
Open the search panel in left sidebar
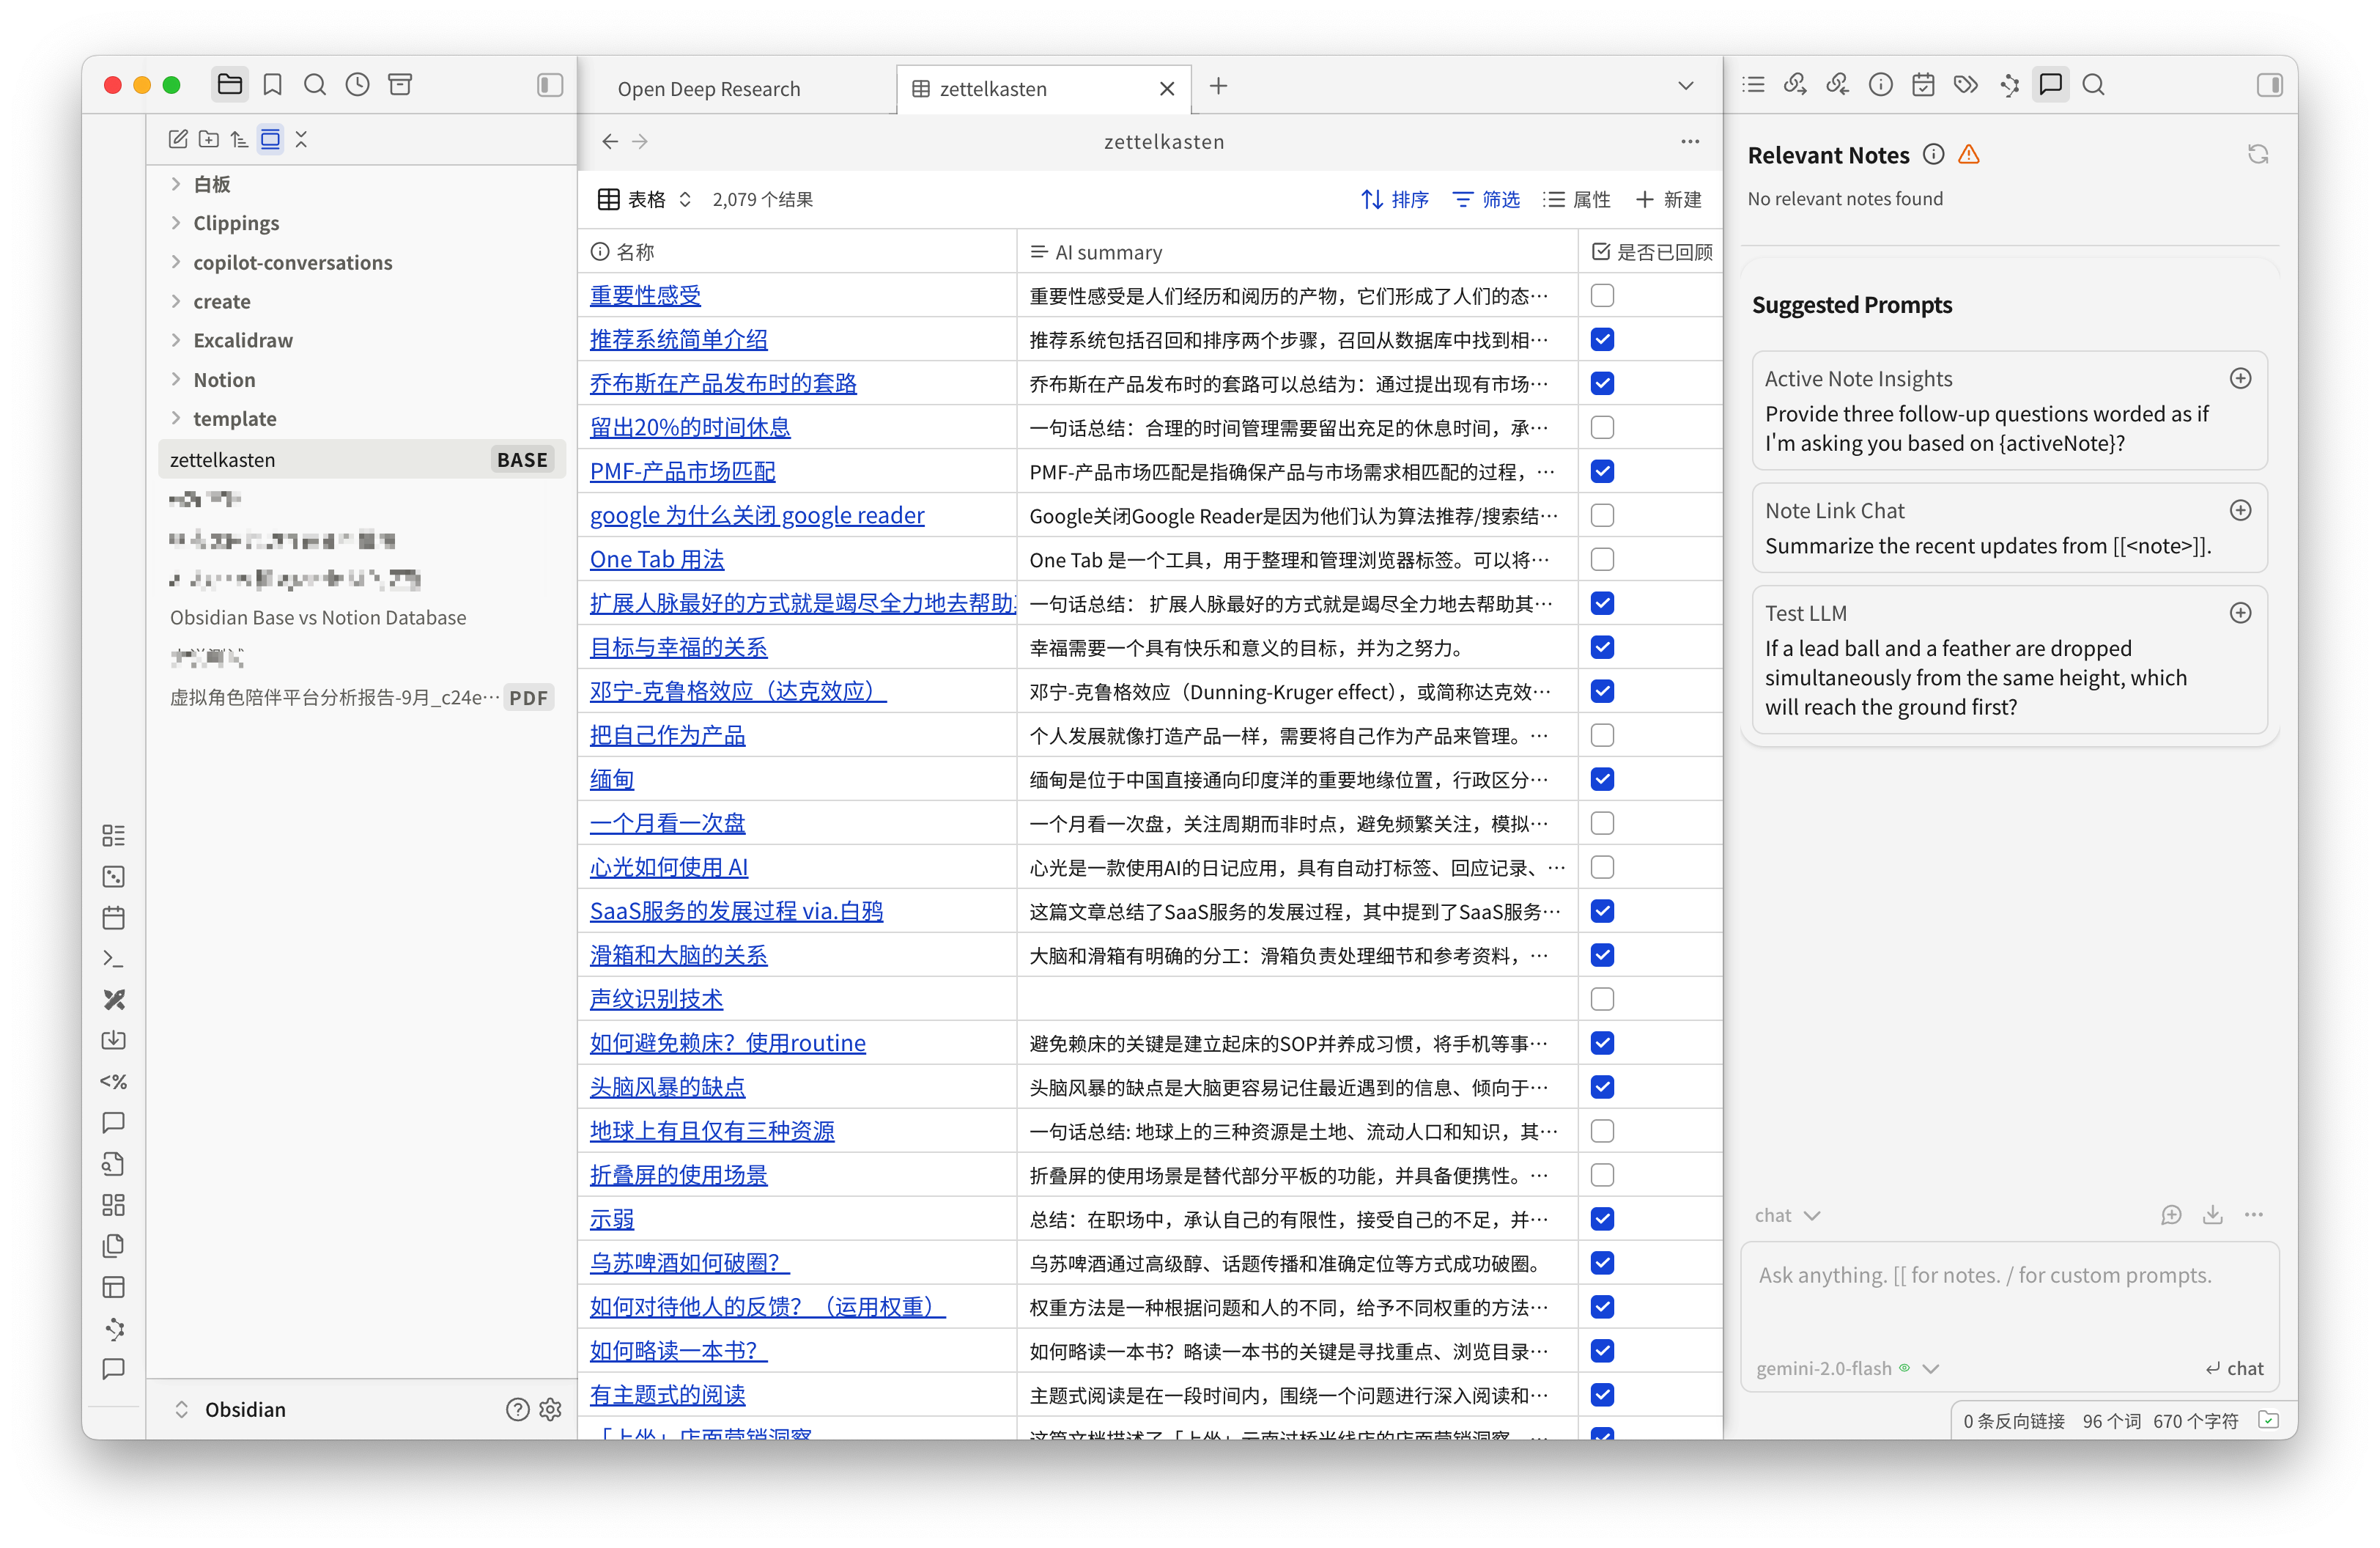pos(315,85)
